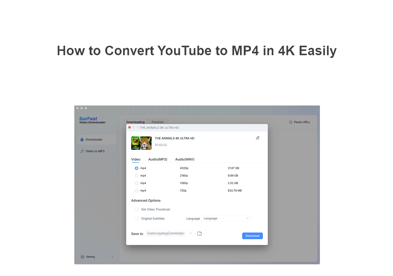Close the dialog with the red button
Screen dimensions: 393x276
130,128
